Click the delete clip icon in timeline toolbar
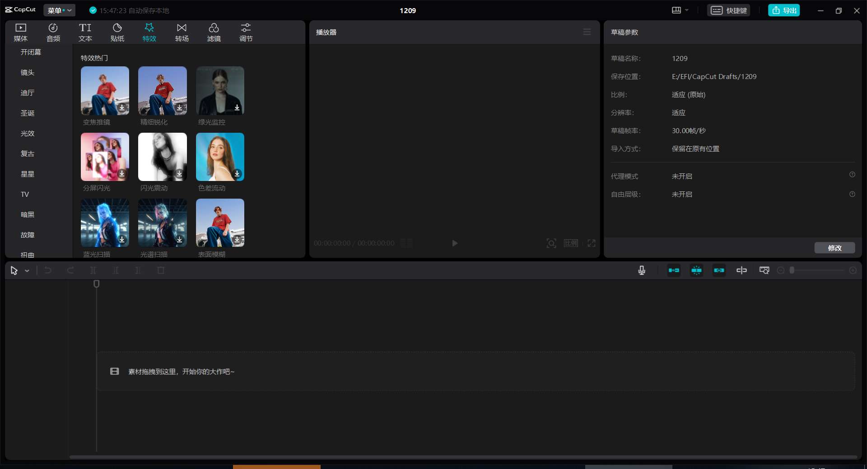The image size is (867, 469). (x=161, y=270)
